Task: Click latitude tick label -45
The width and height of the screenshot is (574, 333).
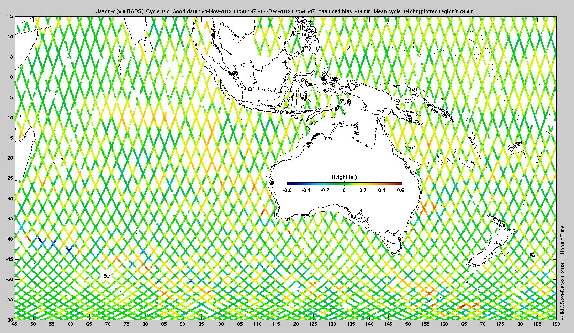Action: pos(9,259)
